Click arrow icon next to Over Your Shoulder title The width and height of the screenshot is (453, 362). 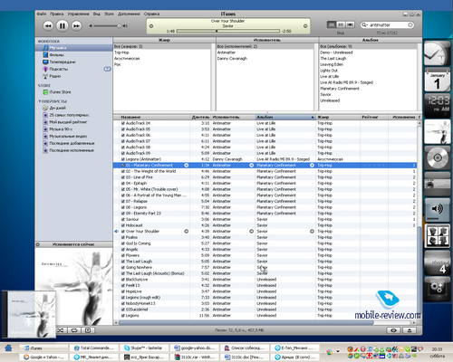(187, 232)
